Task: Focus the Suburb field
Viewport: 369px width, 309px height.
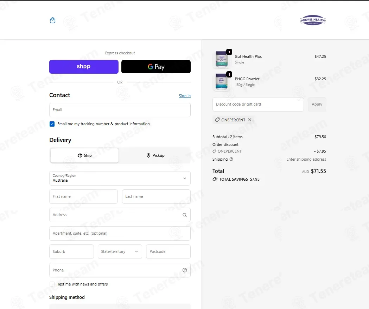Action: coord(71,251)
